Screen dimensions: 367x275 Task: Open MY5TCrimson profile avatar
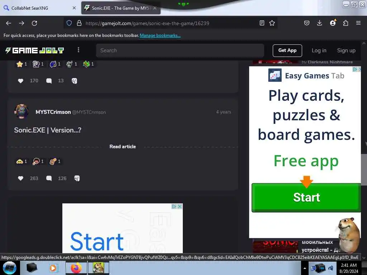coord(21,112)
